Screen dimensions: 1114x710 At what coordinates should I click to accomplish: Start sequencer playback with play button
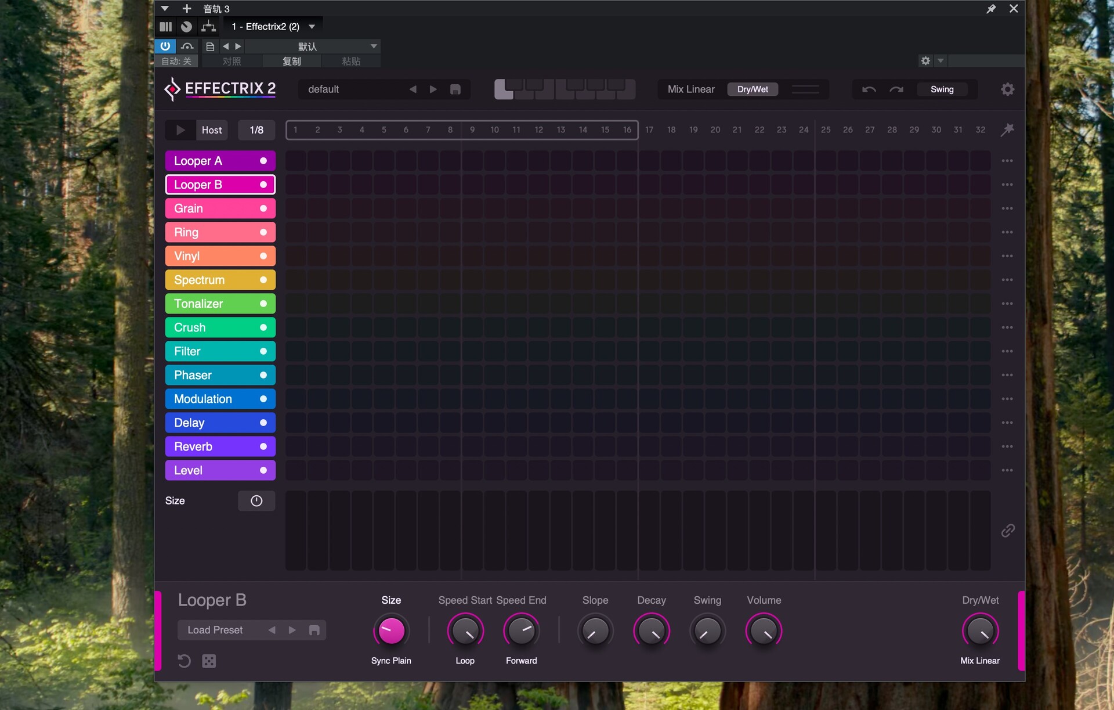[180, 130]
